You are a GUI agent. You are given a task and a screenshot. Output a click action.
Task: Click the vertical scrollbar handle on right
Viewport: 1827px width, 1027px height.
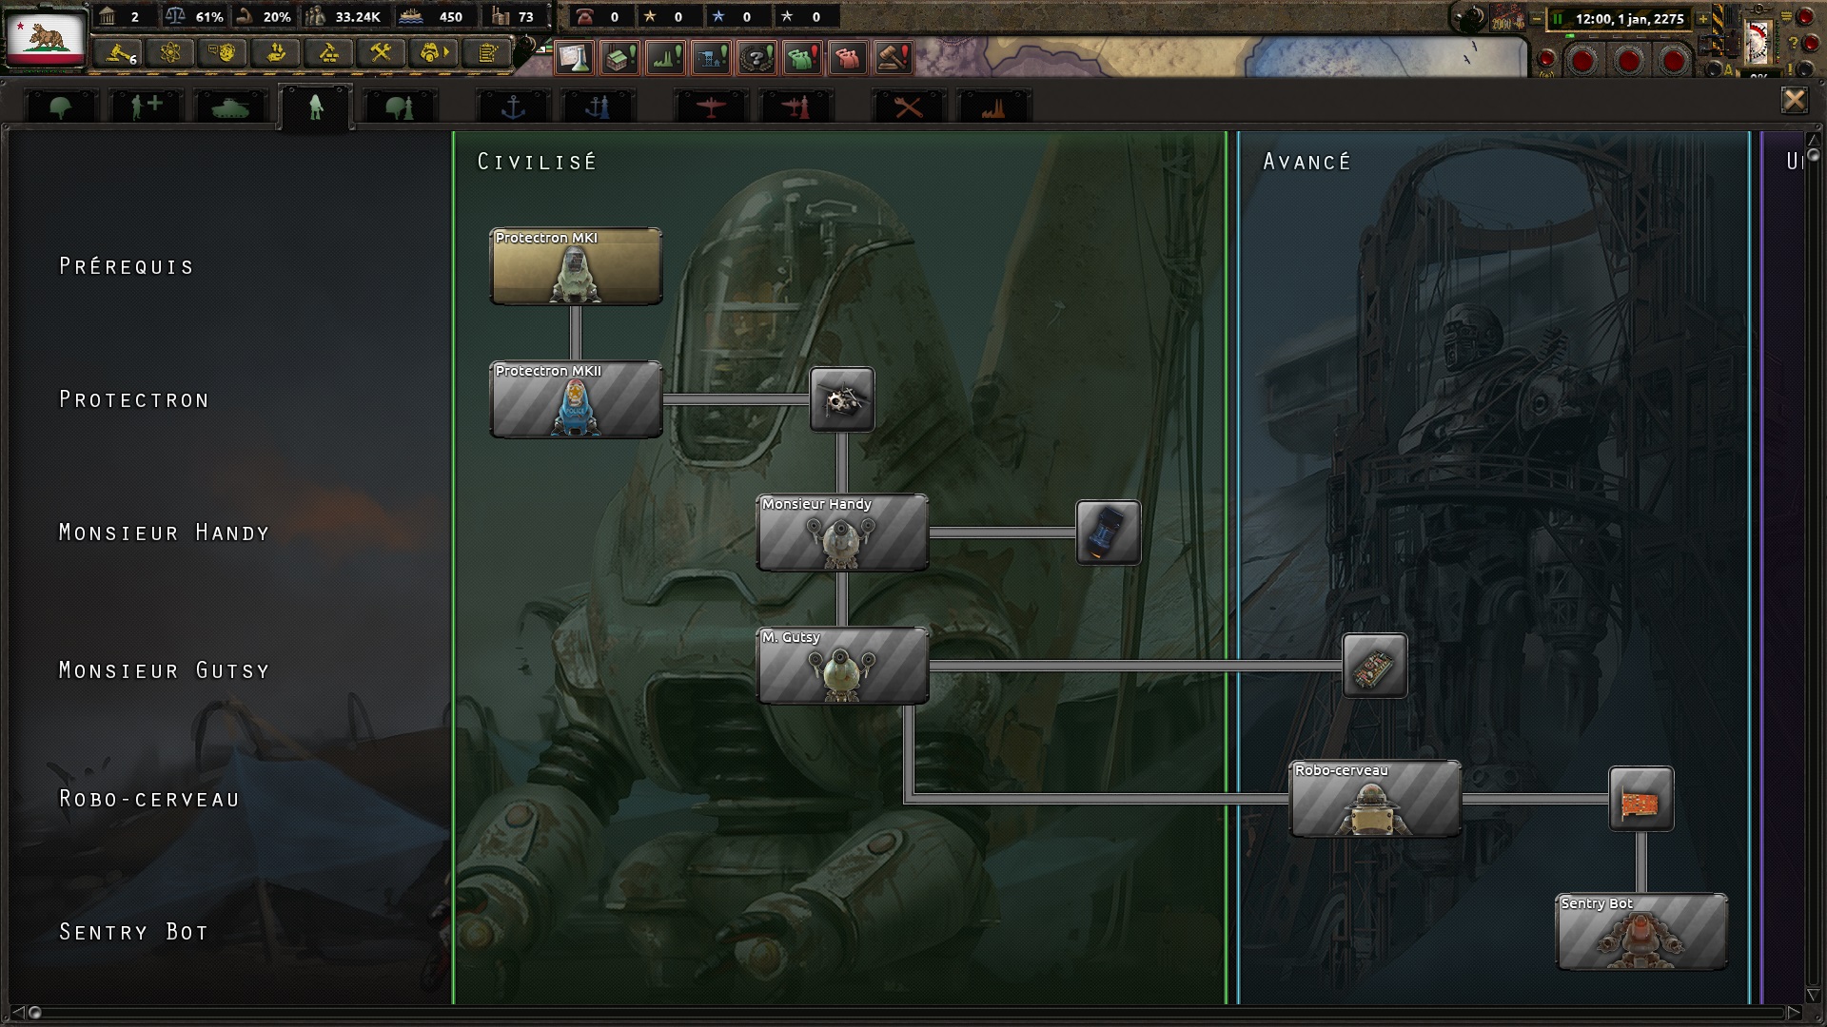[1813, 155]
